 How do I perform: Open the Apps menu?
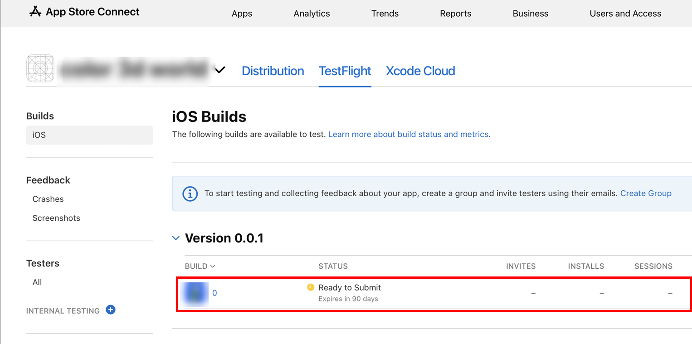pyautogui.click(x=242, y=14)
